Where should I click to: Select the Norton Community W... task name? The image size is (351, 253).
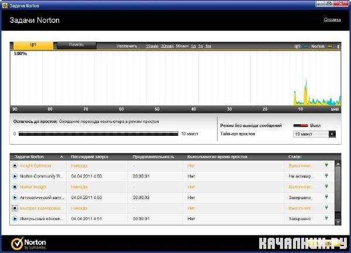coord(42,176)
